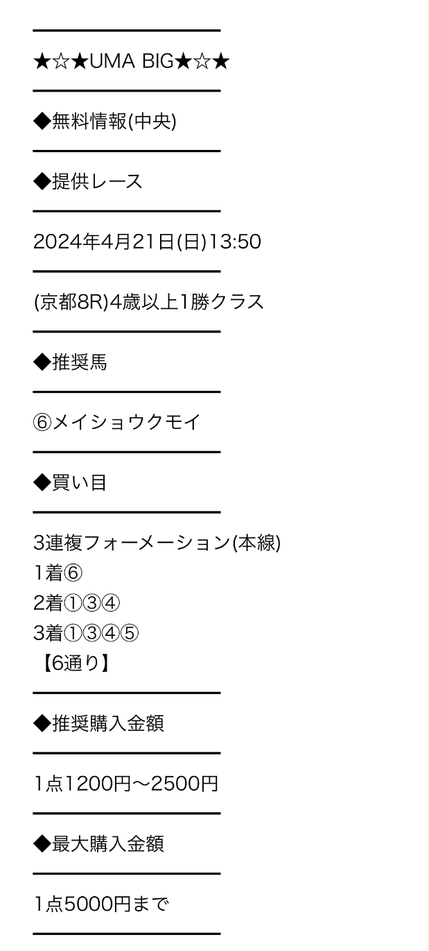The height and width of the screenshot is (951, 429).
Task: Click the ◆推奨馬 heading
Action: coord(70,362)
